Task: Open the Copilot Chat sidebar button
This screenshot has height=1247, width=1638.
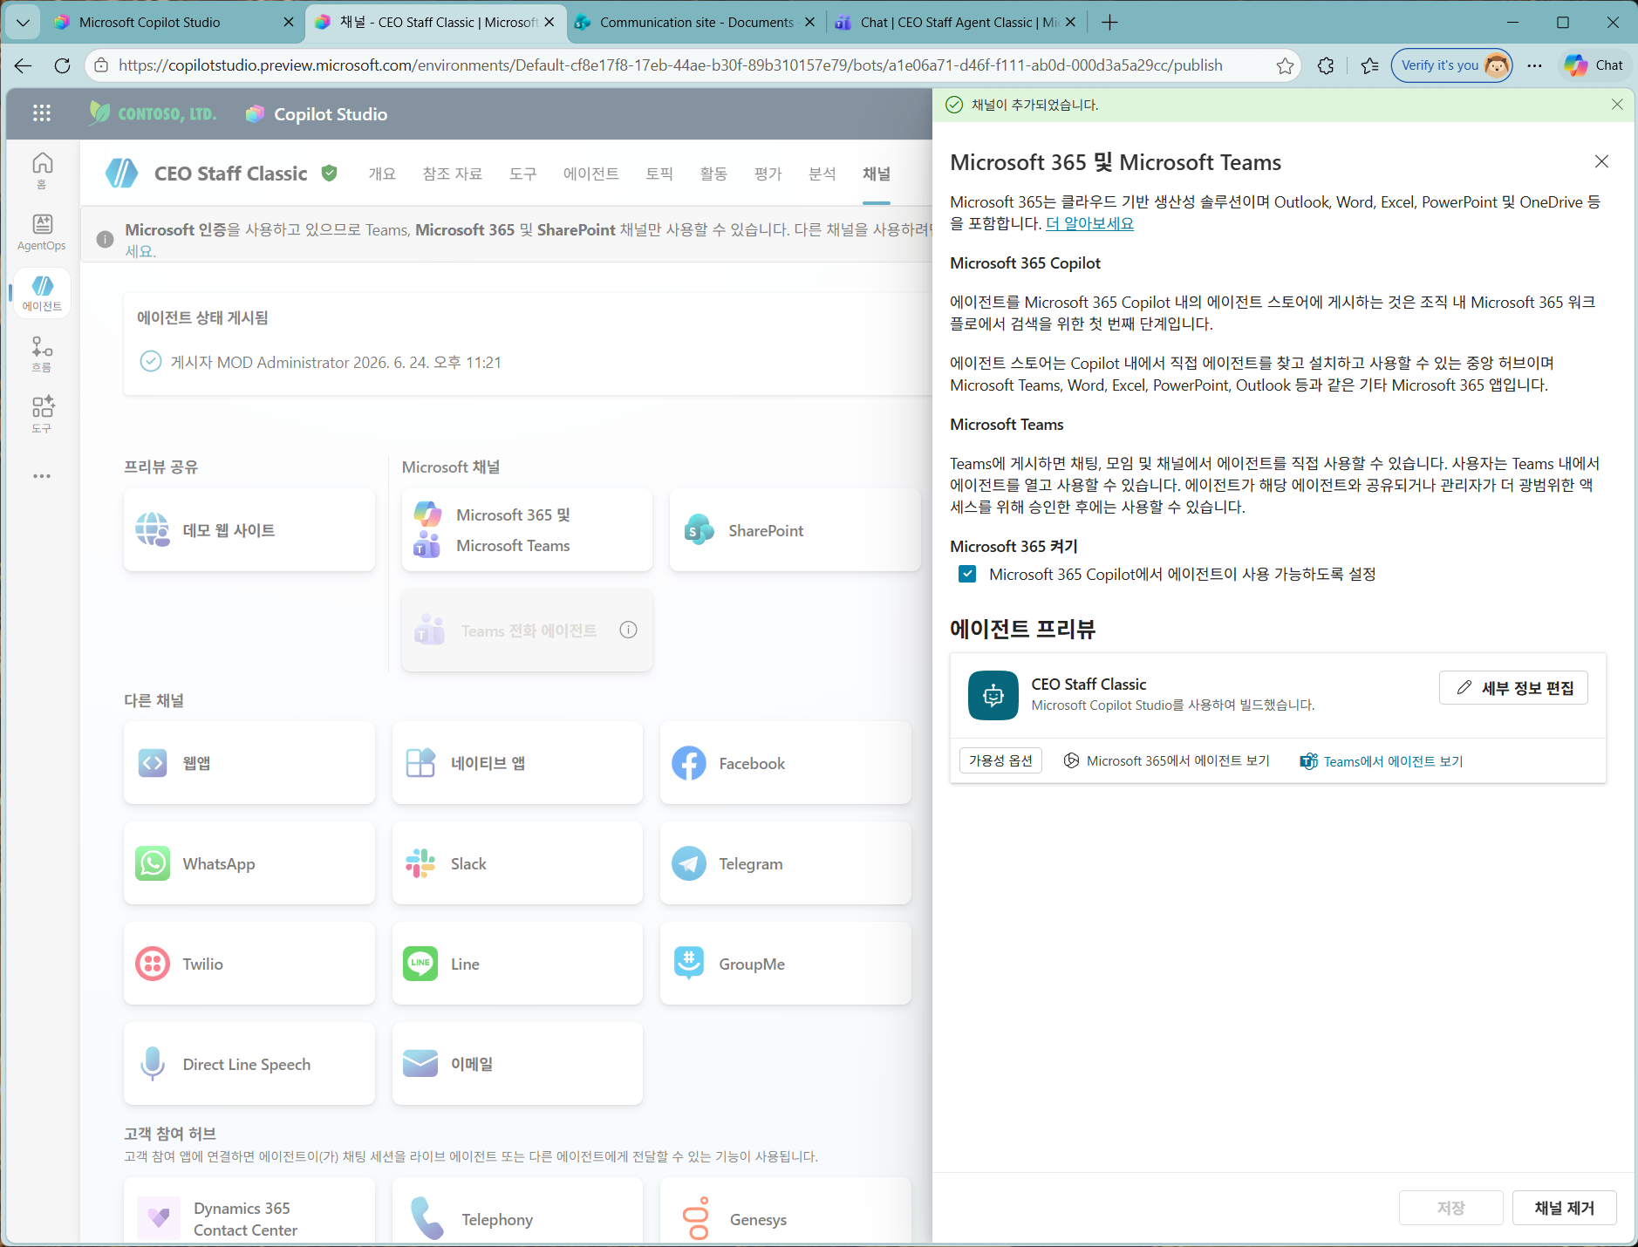Action: pyautogui.click(x=1594, y=65)
